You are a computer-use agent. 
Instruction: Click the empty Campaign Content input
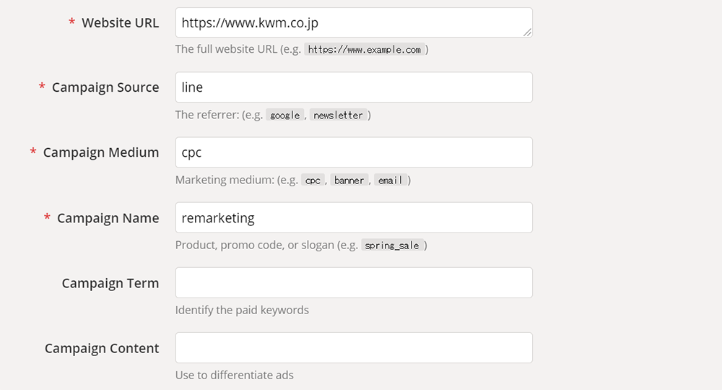tap(354, 347)
